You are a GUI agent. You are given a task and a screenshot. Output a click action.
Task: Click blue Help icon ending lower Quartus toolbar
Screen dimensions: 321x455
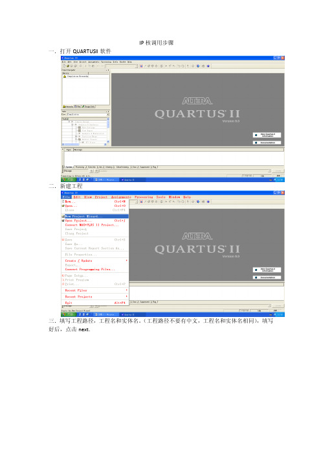[208, 202]
